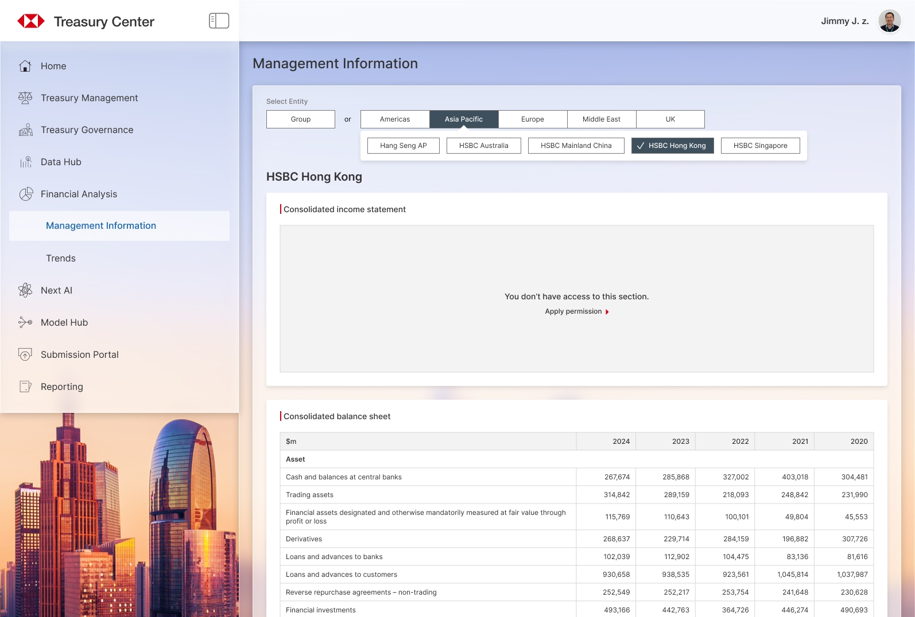Deselect the checked HSBC Hong Kong entity
Image resolution: width=915 pixels, height=617 pixels.
[x=672, y=146]
